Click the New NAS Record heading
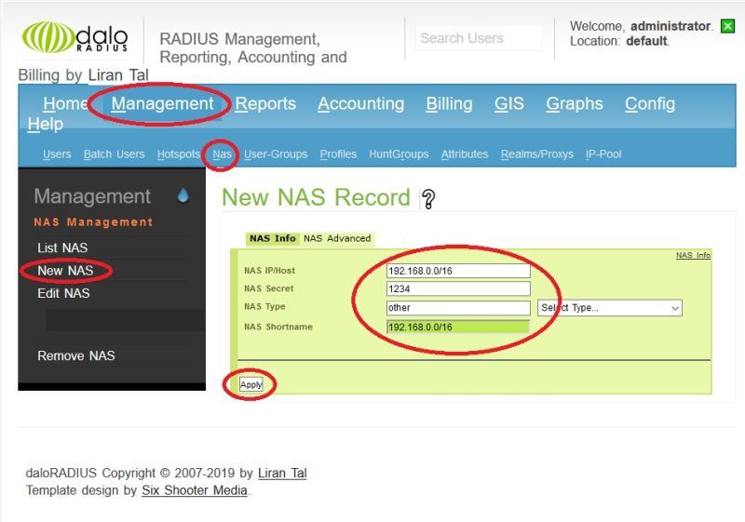This screenshot has height=522, width=745. point(316,197)
